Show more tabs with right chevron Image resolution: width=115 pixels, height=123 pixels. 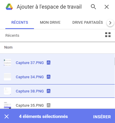coord(110,23)
